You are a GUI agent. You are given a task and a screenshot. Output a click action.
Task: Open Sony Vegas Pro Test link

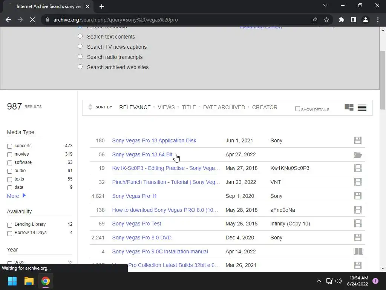[x=136, y=224]
